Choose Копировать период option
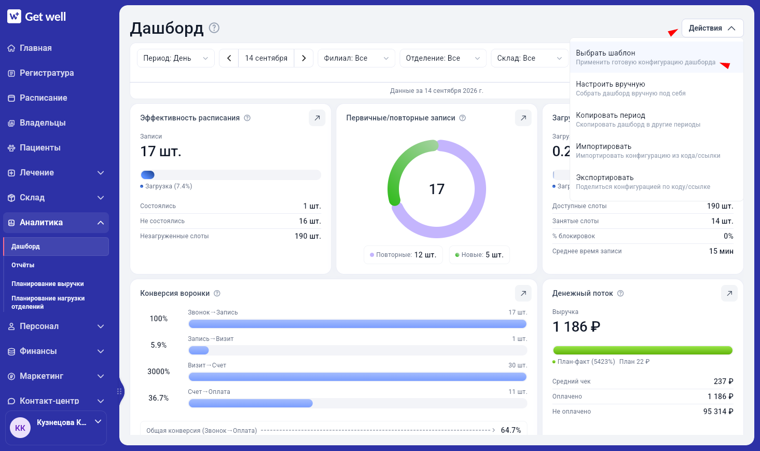The image size is (760, 451). (657, 119)
